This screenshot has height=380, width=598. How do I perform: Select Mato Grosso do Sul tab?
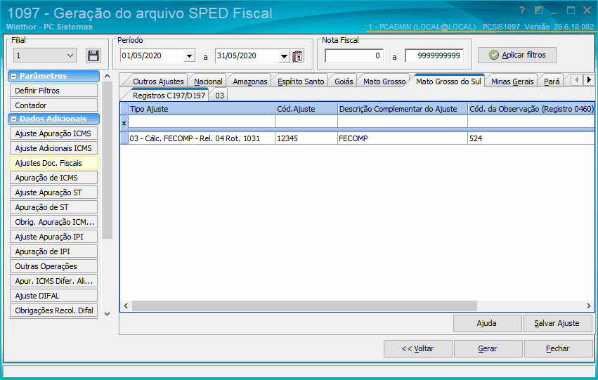coord(448,81)
